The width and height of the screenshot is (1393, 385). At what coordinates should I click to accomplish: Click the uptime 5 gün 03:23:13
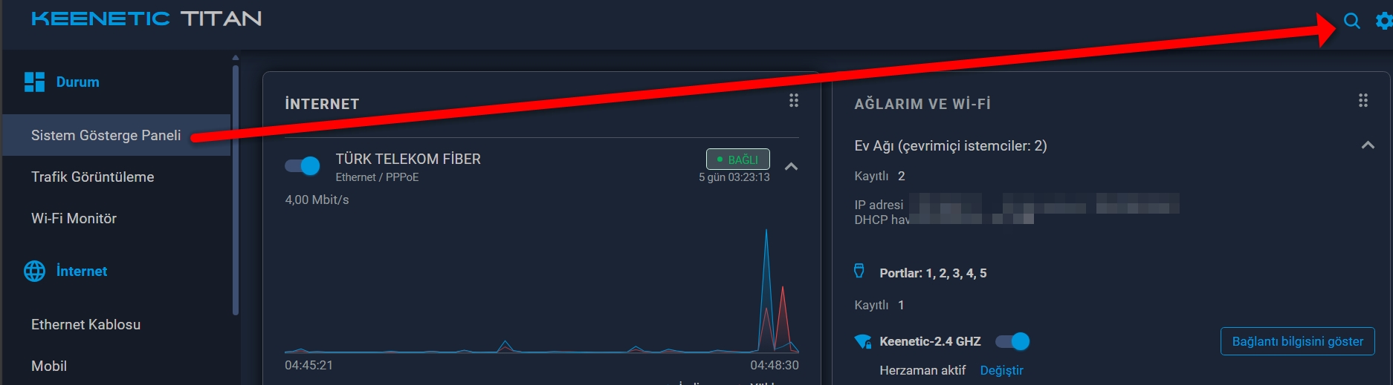click(x=734, y=177)
